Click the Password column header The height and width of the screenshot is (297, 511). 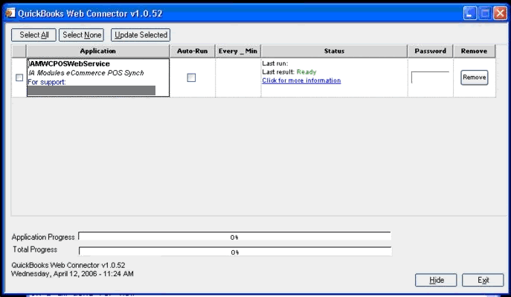[430, 51]
